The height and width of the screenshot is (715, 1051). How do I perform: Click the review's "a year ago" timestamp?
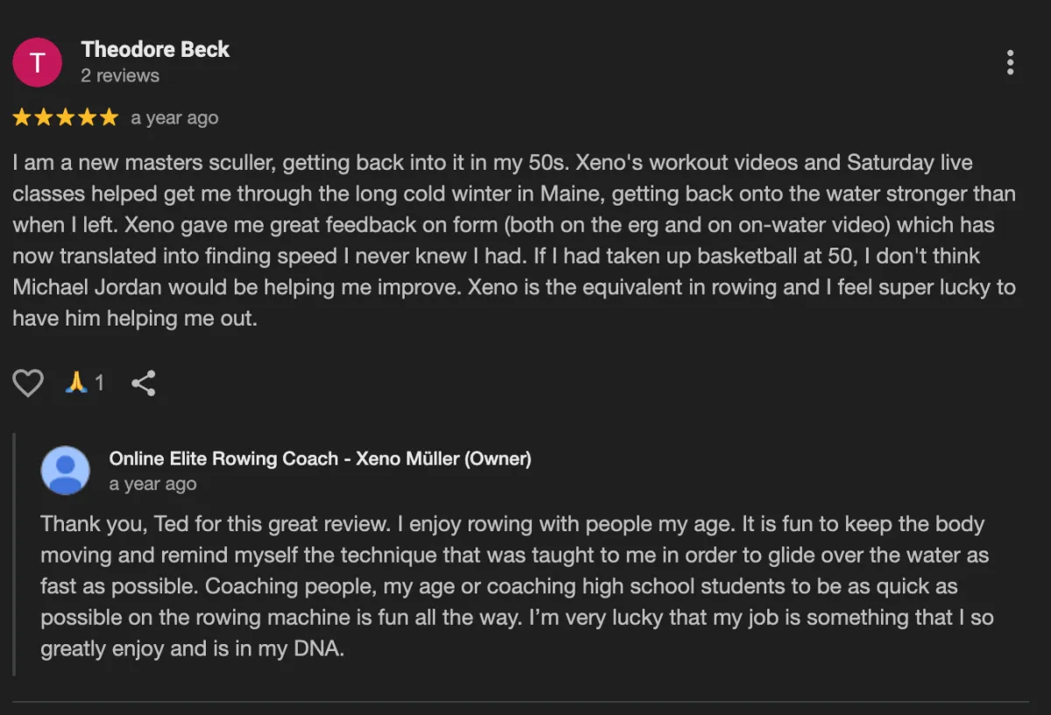[x=174, y=118]
